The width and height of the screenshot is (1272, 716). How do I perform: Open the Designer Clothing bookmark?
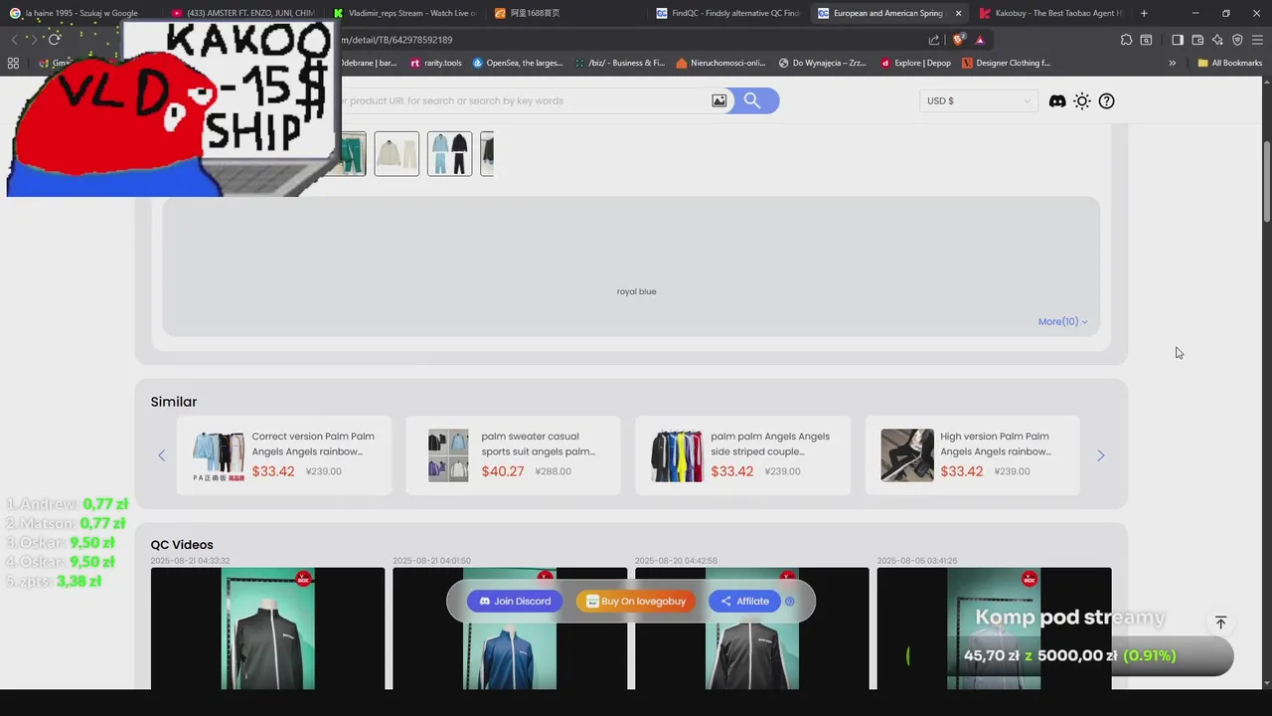(1006, 63)
